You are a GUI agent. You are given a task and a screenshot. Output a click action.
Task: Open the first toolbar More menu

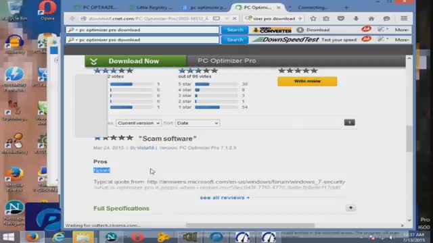point(401,30)
